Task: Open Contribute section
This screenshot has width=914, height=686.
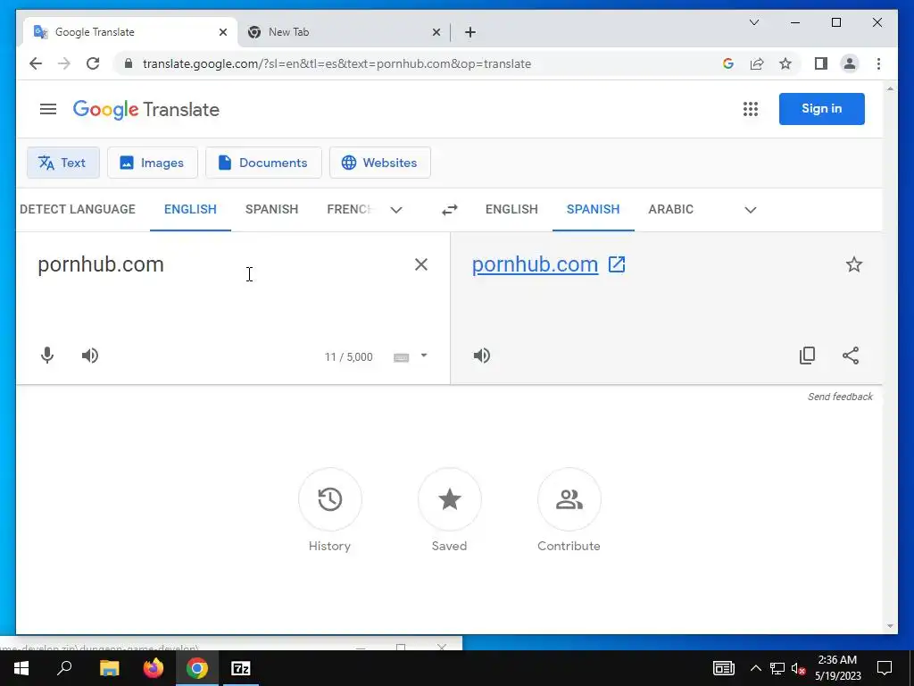Action: (x=569, y=499)
